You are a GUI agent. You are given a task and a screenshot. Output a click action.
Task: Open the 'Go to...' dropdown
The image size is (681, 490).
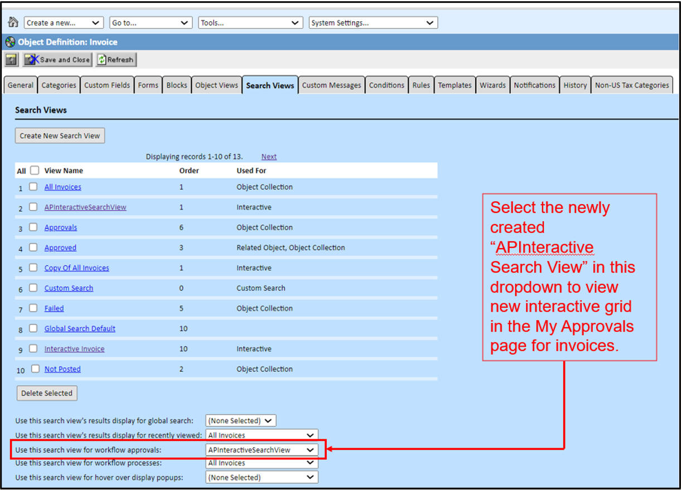tap(151, 23)
